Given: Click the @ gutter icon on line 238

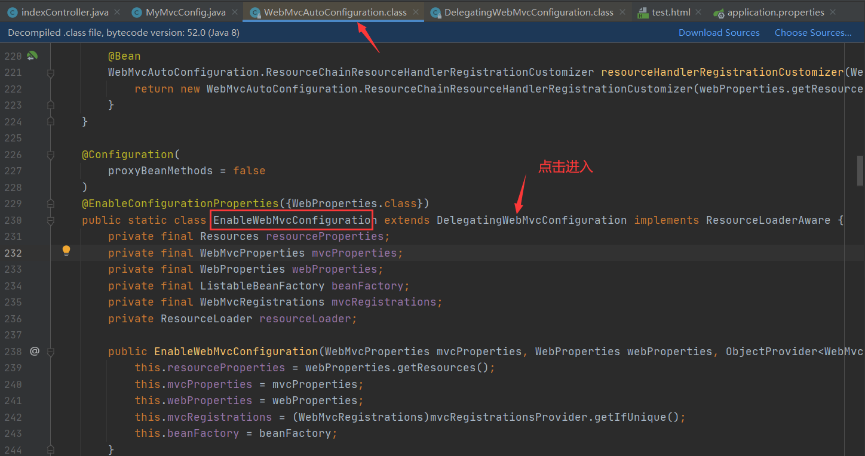Looking at the screenshot, I should (35, 351).
